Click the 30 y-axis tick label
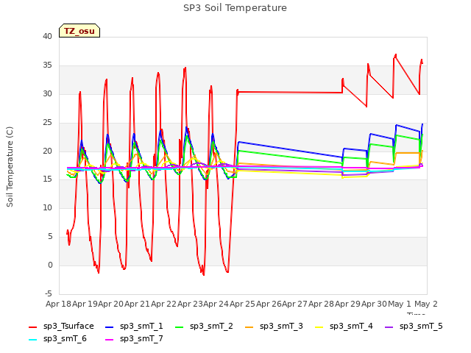This screenshot has width=471, height=353. pyautogui.click(x=47, y=94)
